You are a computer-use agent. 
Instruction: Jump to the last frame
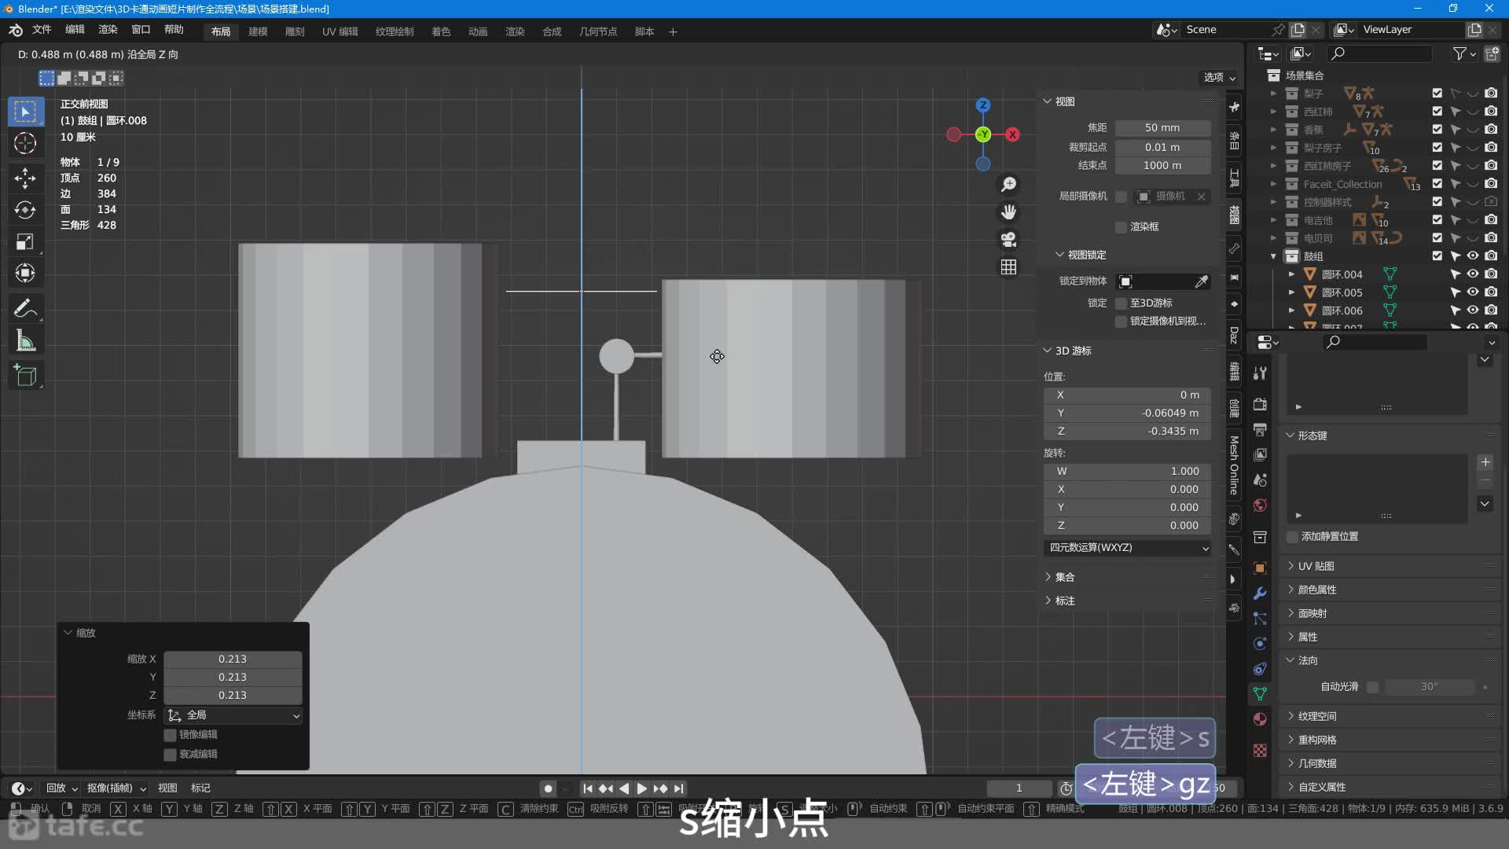point(678,788)
